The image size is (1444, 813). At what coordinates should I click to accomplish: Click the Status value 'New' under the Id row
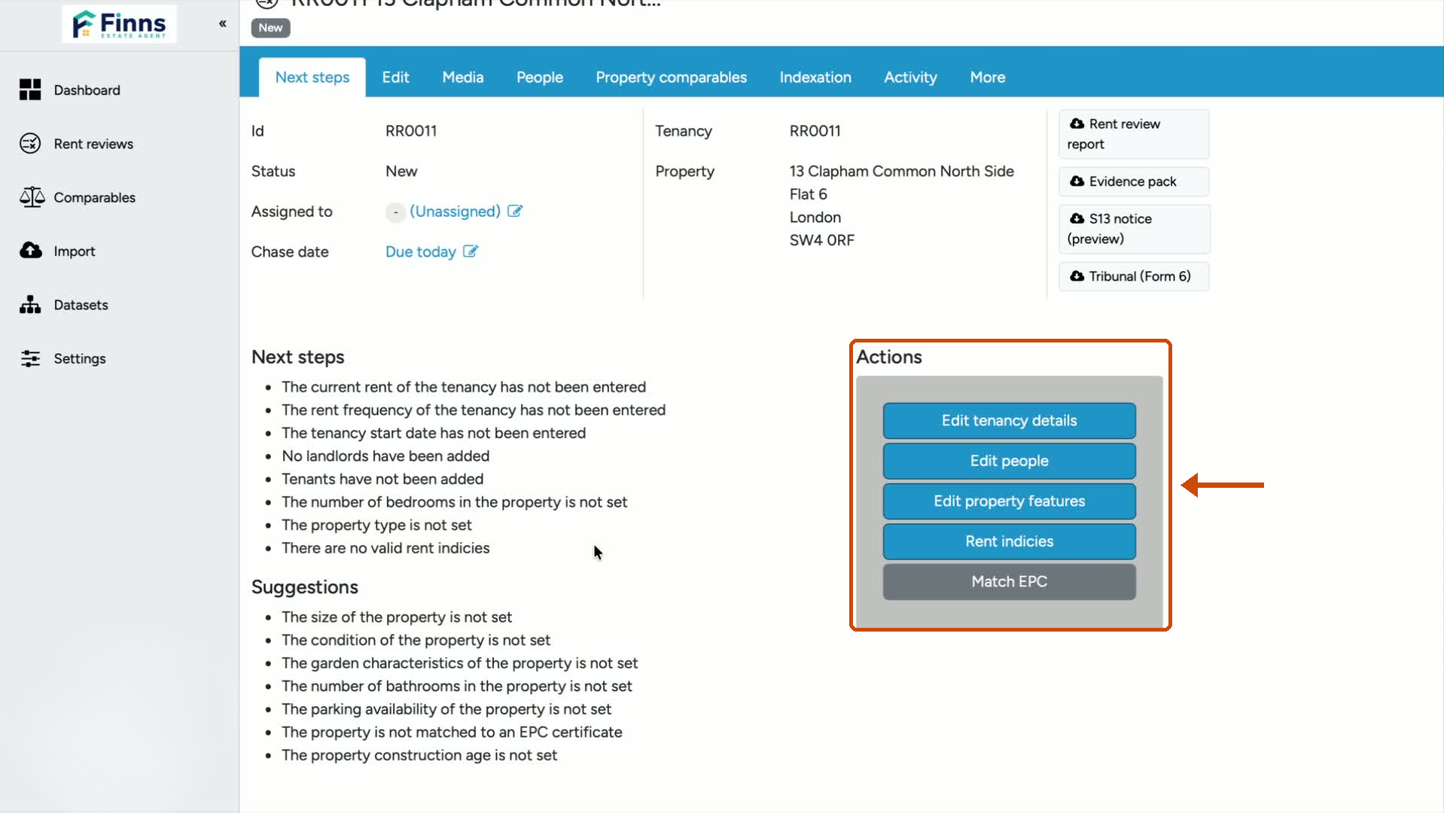401,172
